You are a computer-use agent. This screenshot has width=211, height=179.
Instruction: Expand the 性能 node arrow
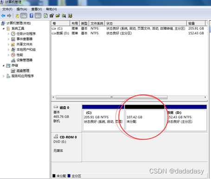click(x=8, y=55)
